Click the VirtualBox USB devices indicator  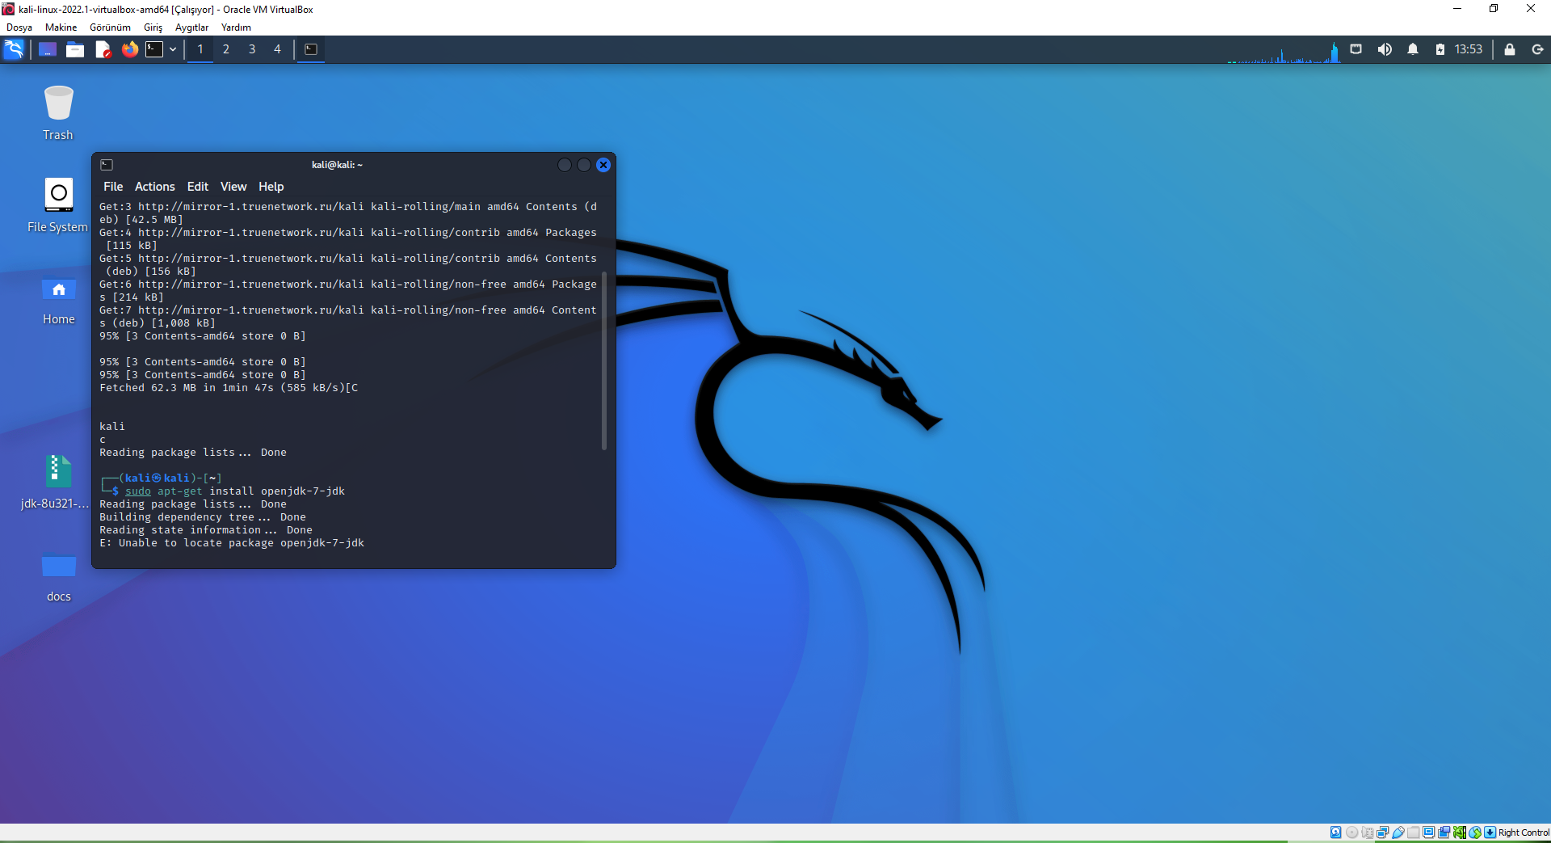tap(1398, 832)
